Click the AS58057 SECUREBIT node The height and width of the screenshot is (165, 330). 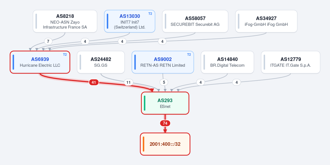(x=195, y=21)
